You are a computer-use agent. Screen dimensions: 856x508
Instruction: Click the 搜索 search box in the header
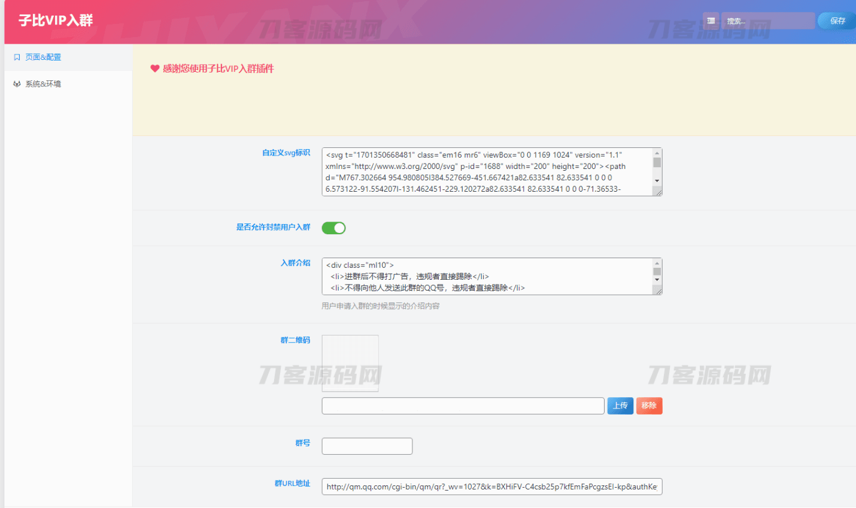pos(768,20)
